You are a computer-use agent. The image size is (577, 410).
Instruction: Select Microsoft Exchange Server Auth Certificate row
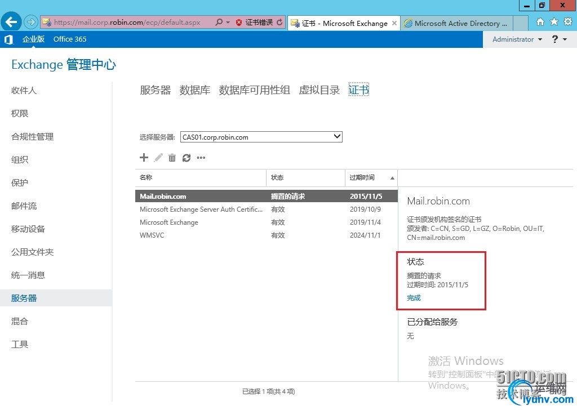(267, 210)
